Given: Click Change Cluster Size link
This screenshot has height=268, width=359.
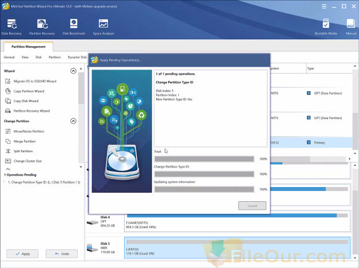Looking at the screenshot, I should [27, 161].
